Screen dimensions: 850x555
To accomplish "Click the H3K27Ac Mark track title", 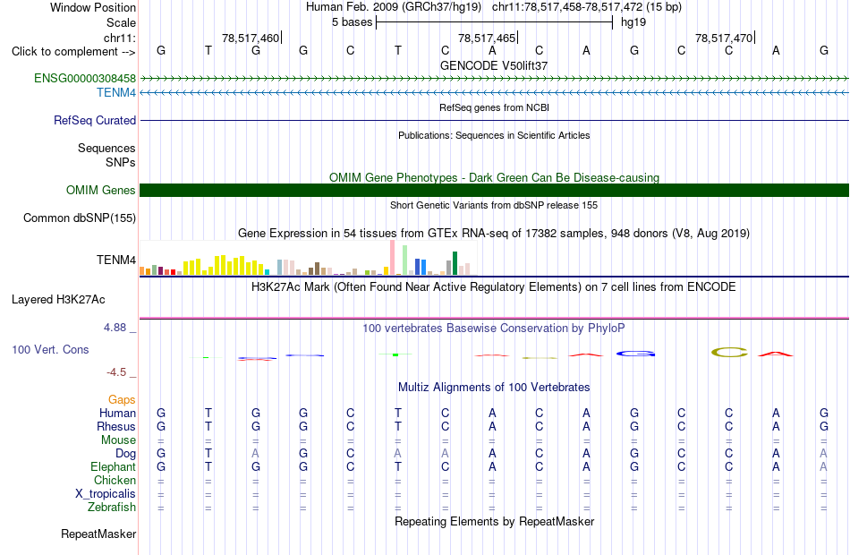I will (494, 287).
